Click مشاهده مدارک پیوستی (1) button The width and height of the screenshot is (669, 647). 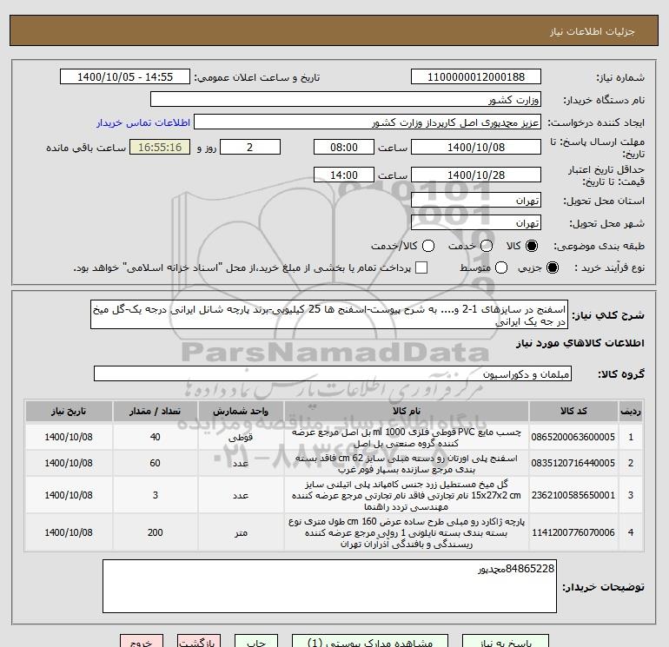pyautogui.click(x=370, y=642)
